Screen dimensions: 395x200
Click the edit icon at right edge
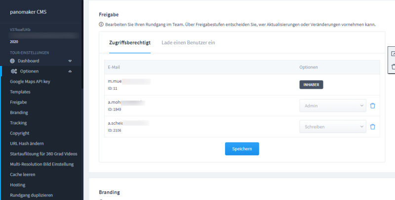[393, 54]
